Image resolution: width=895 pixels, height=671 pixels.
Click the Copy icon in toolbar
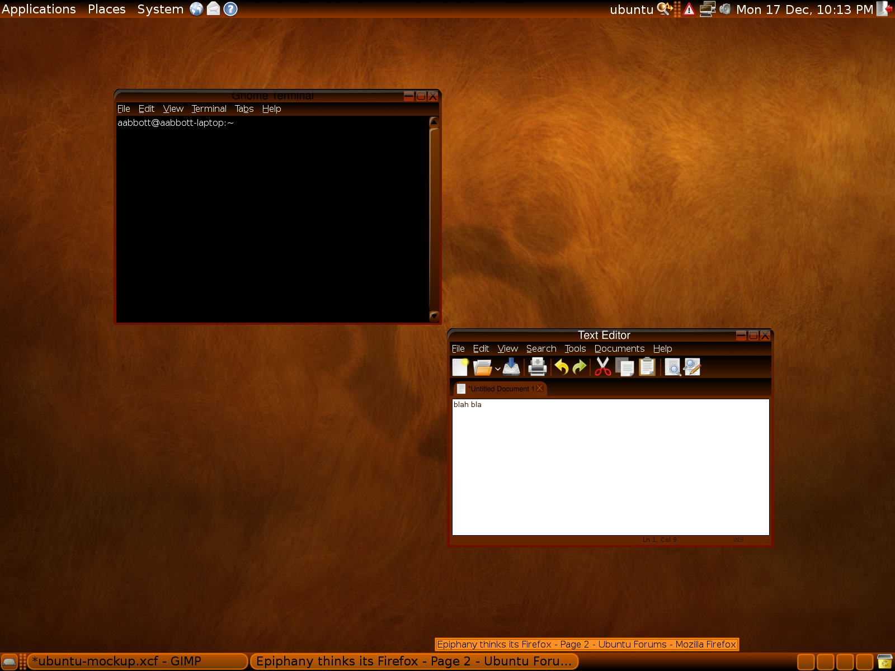pos(624,367)
